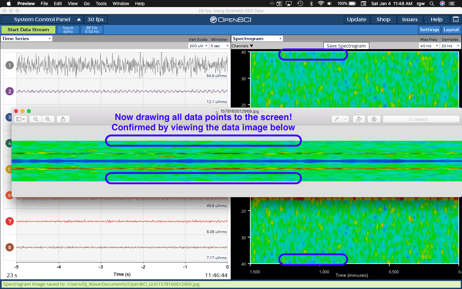Open the 200 uV Vert Scale dropdown
Viewport: 462px width, 289px height.
(x=198, y=46)
